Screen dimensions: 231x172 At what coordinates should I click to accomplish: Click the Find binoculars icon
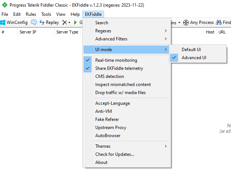click(x=218, y=22)
